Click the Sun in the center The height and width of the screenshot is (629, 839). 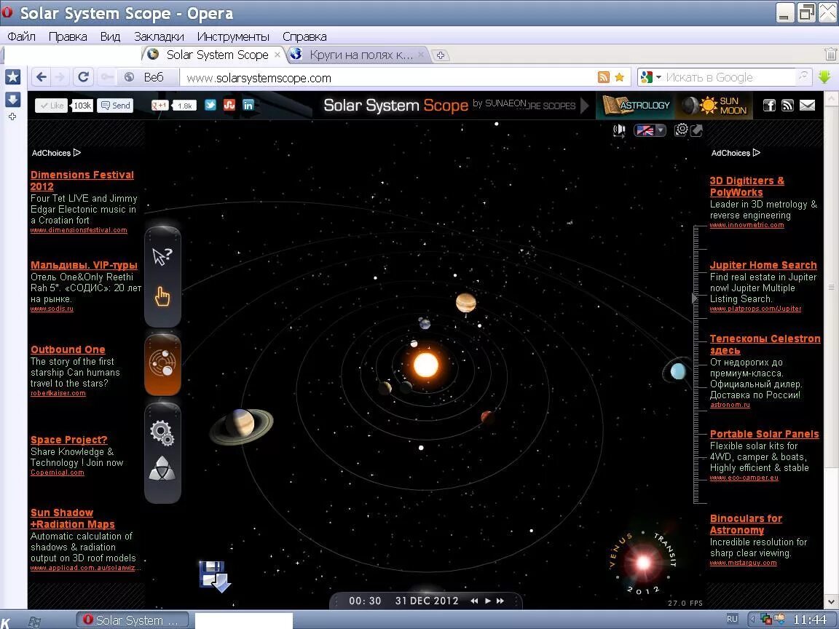tap(426, 365)
